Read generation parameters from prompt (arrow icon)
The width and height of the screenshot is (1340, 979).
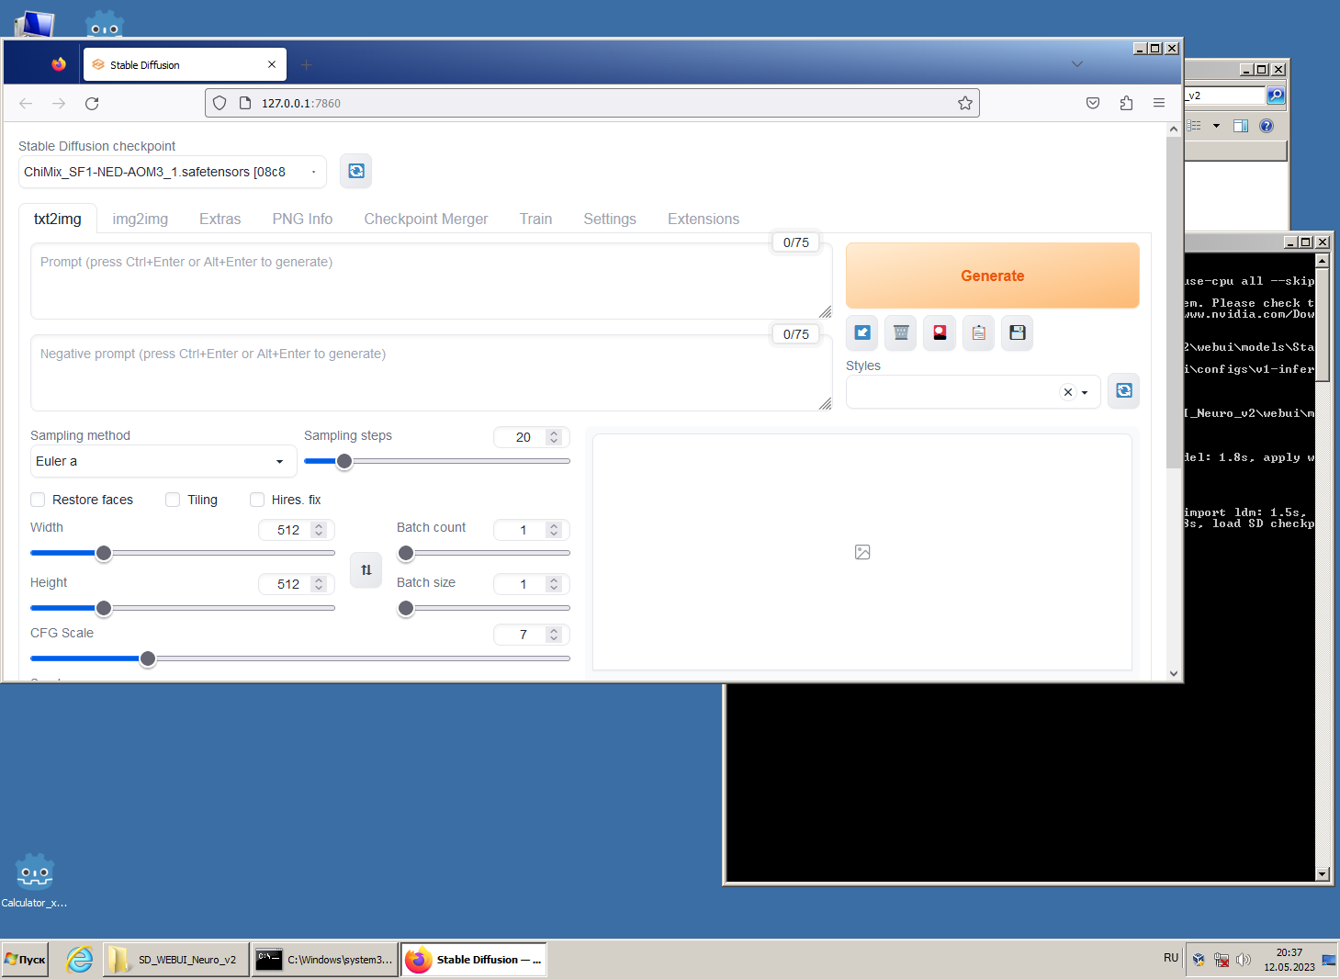tap(862, 332)
